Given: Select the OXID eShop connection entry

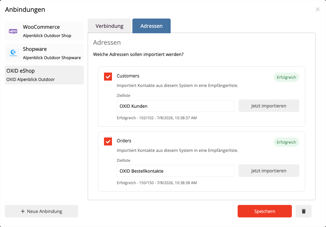Looking at the screenshot, I should point(44,75).
